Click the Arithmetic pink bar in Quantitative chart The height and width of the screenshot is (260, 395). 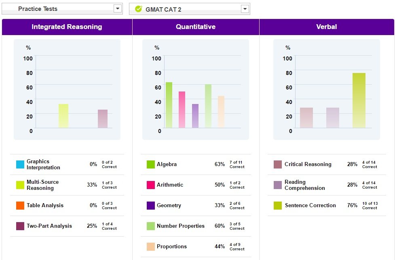(182, 110)
